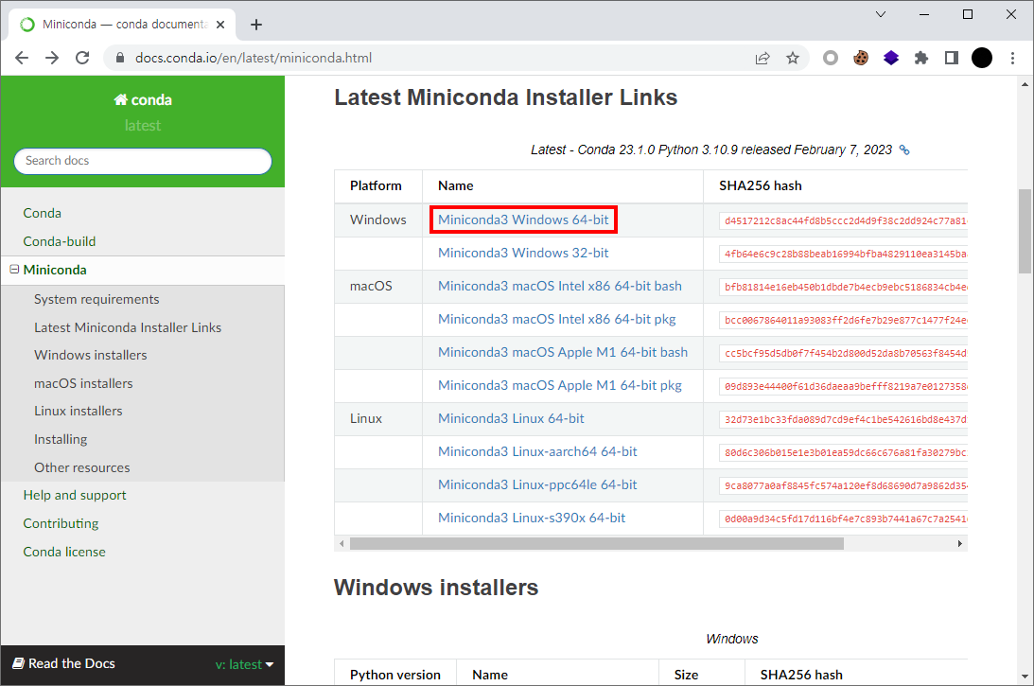Image resolution: width=1034 pixels, height=686 pixels.
Task: Open the tab search chevron
Action: pyautogui.click(x=881, y=14)
